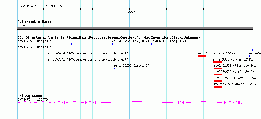261x119 pixels.
Task: Click the nsv834359 (Wong2007) variant label
Action: pos(35,41)
